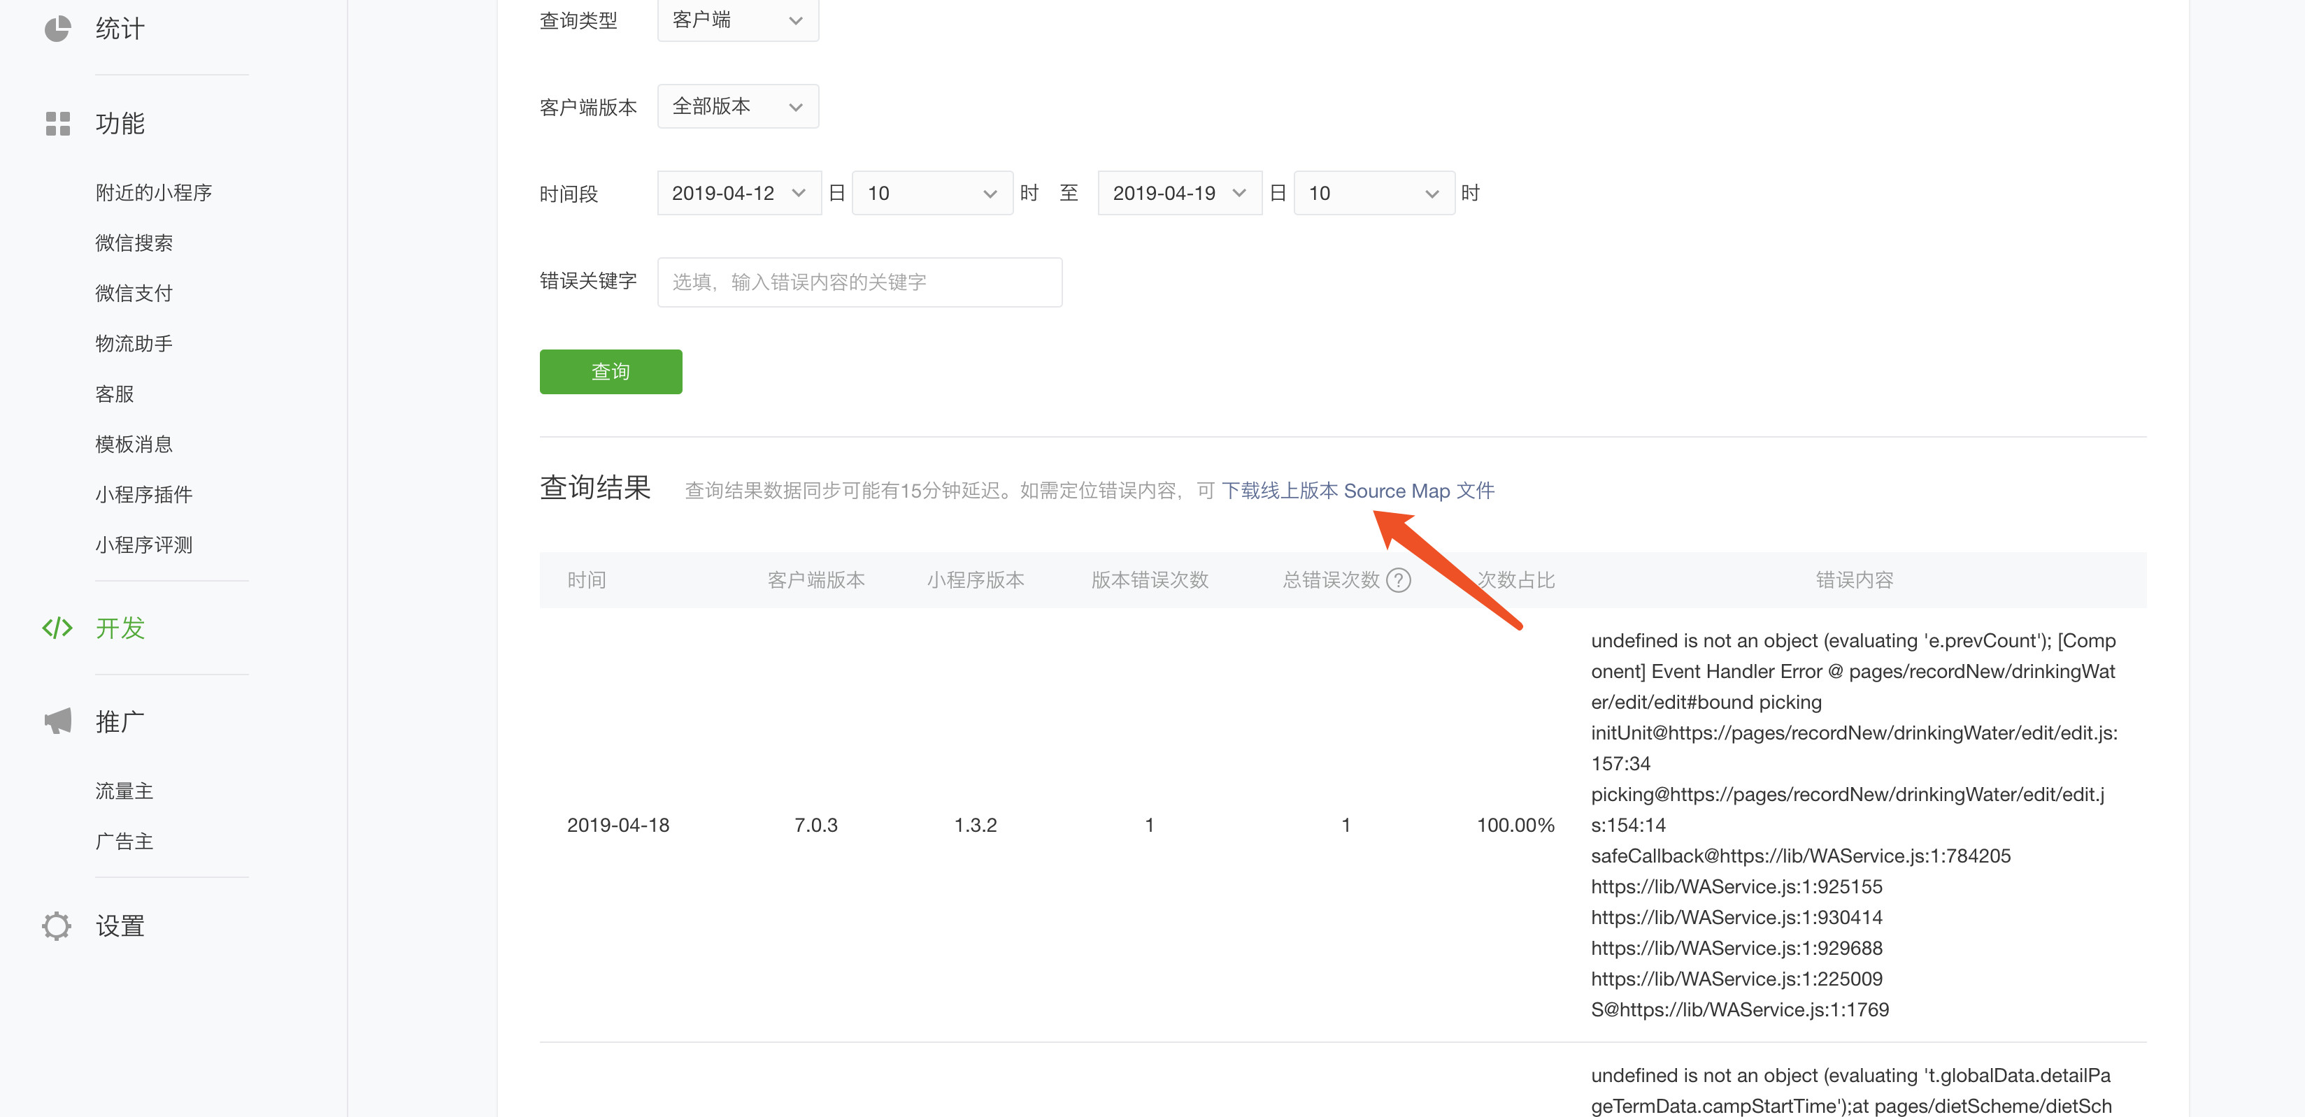2305x1117 pixels.
Task: Go to 小程序插件 in the sidebar
Action: click(144, 495)
